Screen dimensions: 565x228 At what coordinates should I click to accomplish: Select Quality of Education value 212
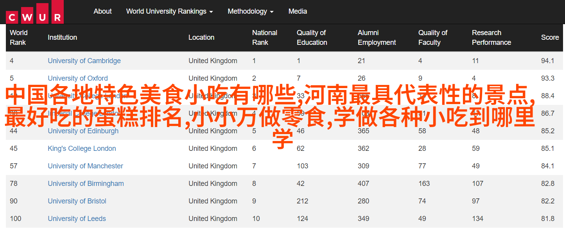click(x=303, y=201)
